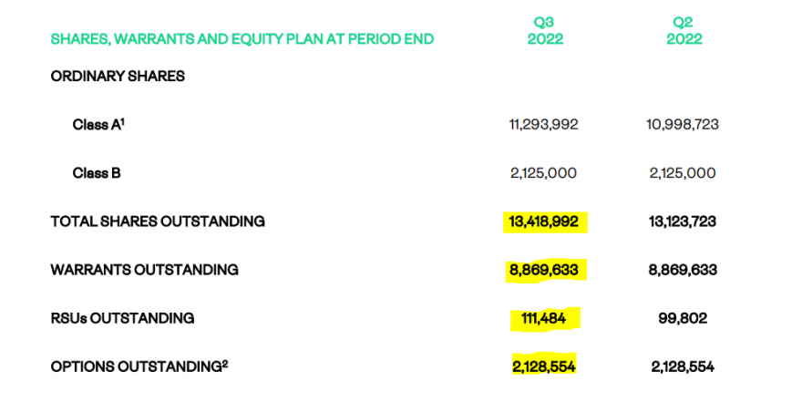Select Class A Q2 value 10,998,723
This screenshot has width=802, height=402.
[682, 125]
